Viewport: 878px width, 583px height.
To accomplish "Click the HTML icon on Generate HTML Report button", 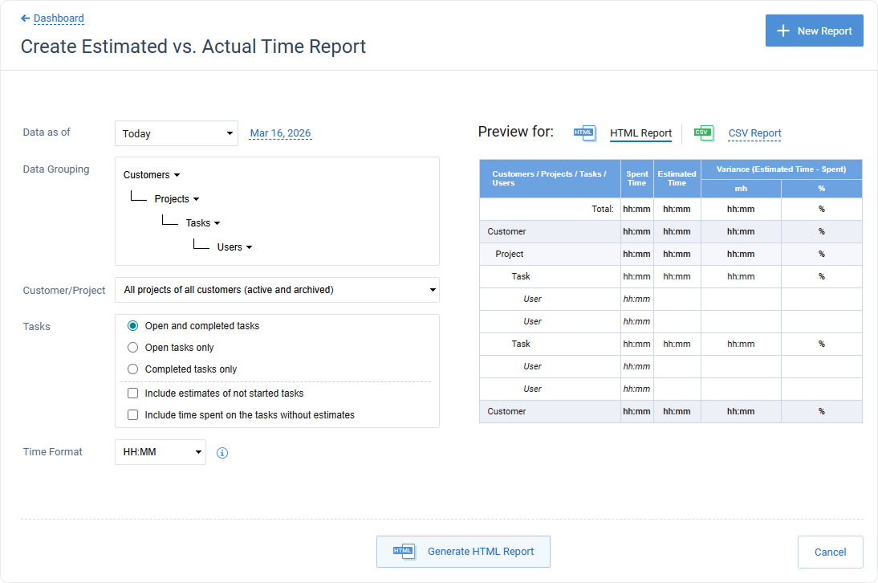I will (403, 552).
